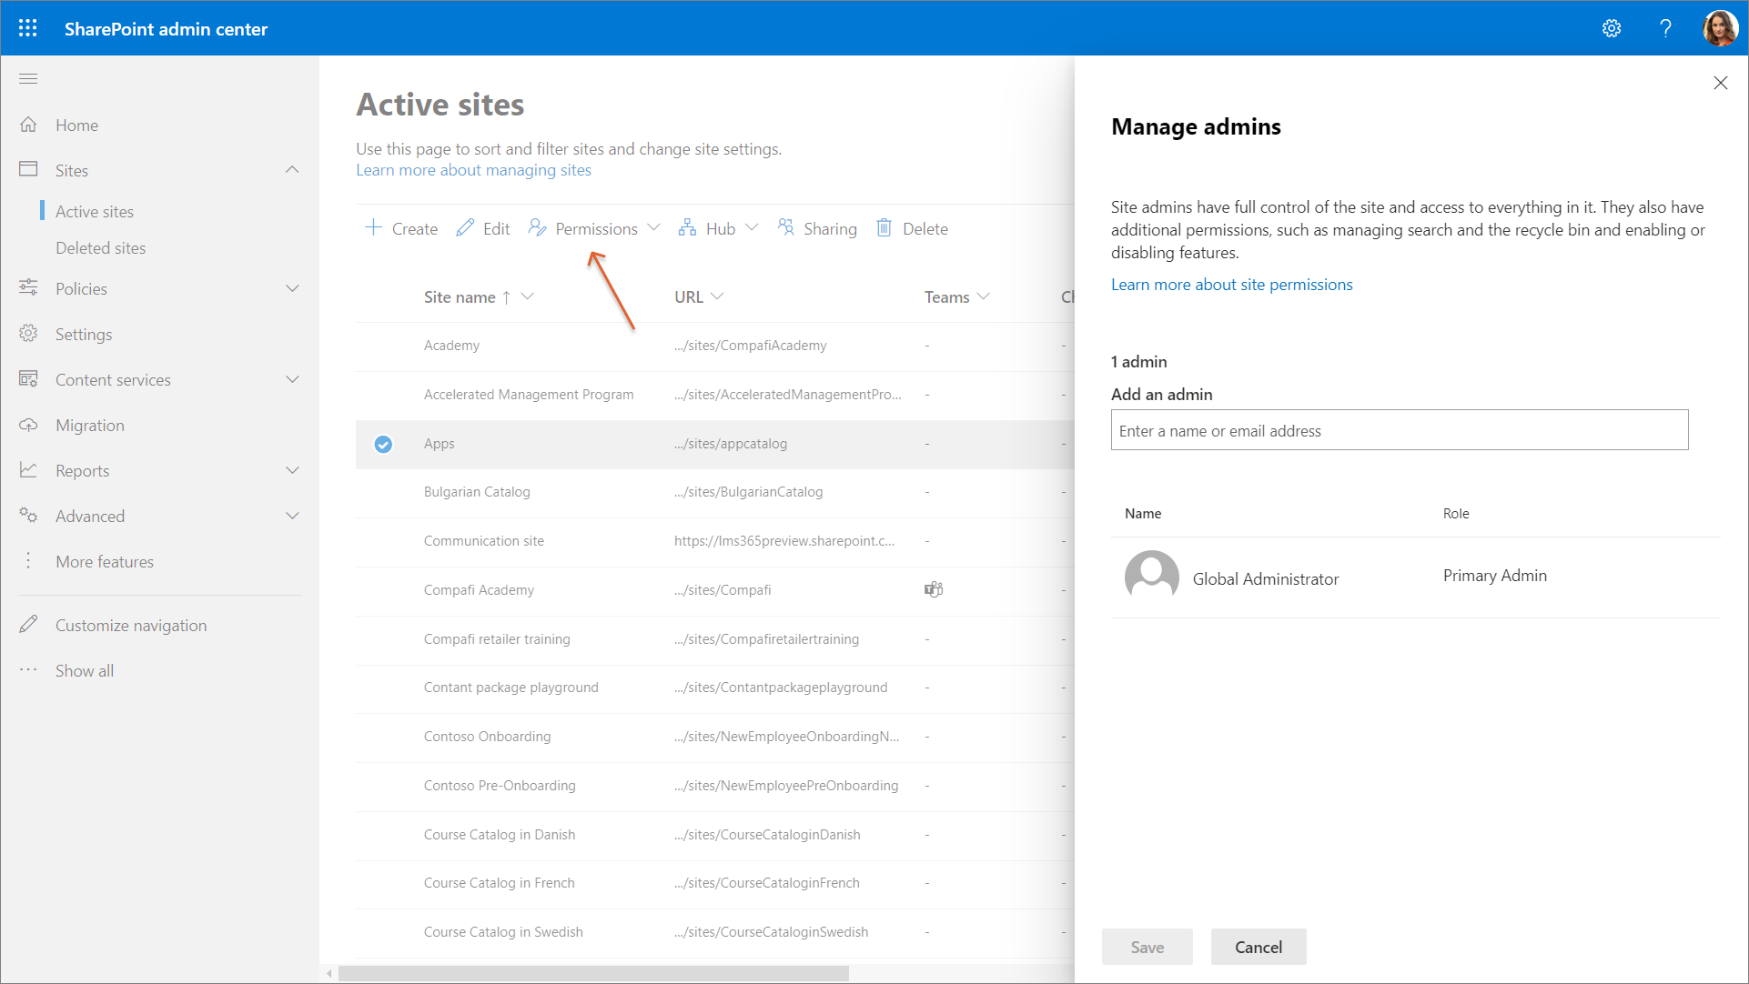This screenshot has height=984, width=1749.
Task: Click the horizontal scrollbar under the site list
Action: (591, 973)
